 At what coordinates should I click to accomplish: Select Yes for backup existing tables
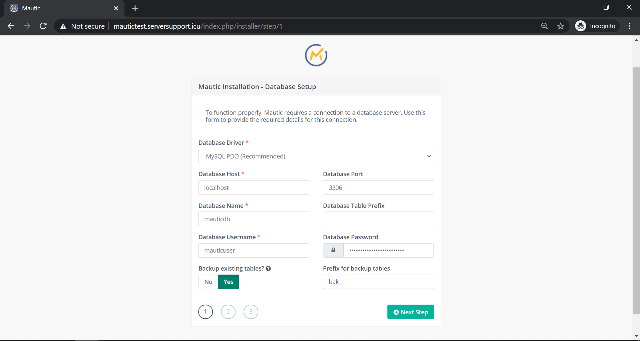coord(229,282)
